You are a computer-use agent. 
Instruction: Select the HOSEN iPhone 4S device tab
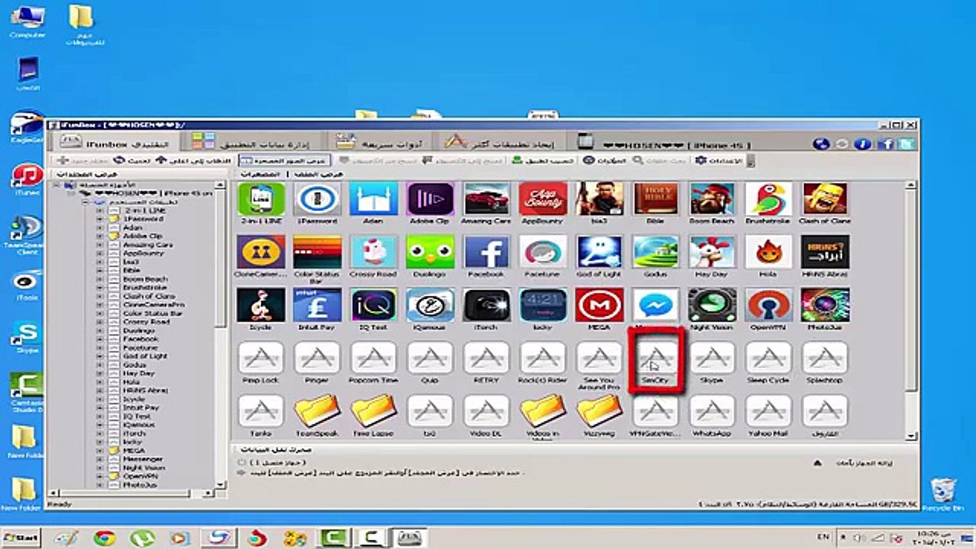[665, 143]
